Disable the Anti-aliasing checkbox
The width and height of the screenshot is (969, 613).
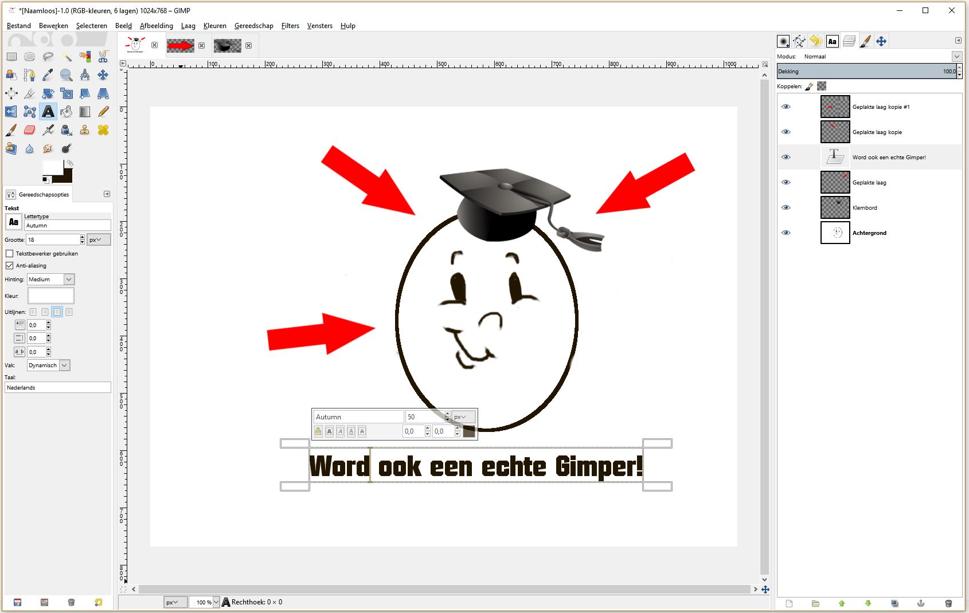coord(10,265)
